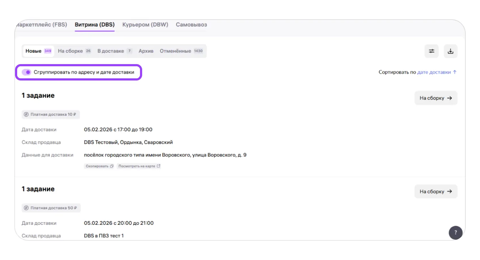This screenshot has height=260, width=480.
Task: Select the date 05.02.2026 с 17:00 до 19:00
Action: tap(118, 130)
